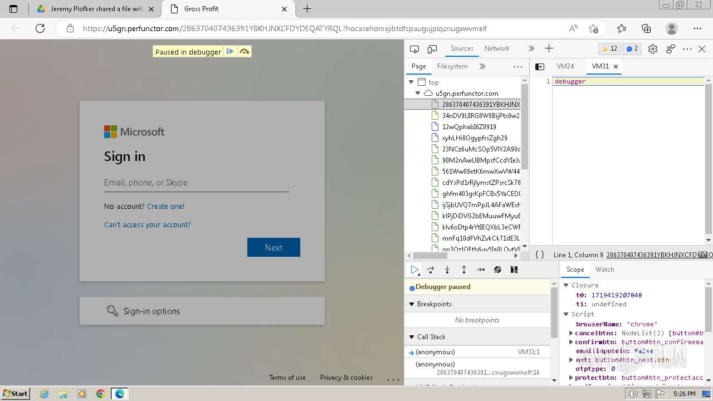Refresh the page with the reload icon

(40, 28)
